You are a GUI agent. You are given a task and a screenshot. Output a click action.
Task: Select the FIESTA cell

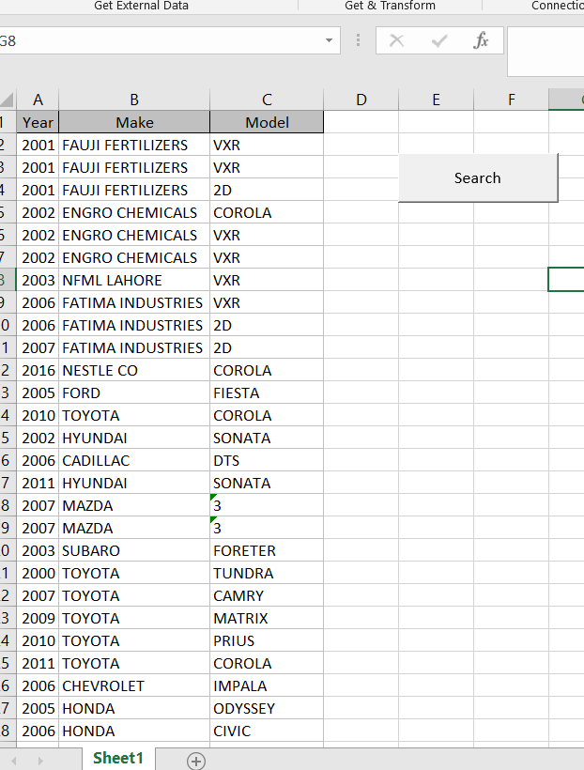pos(267,393)
